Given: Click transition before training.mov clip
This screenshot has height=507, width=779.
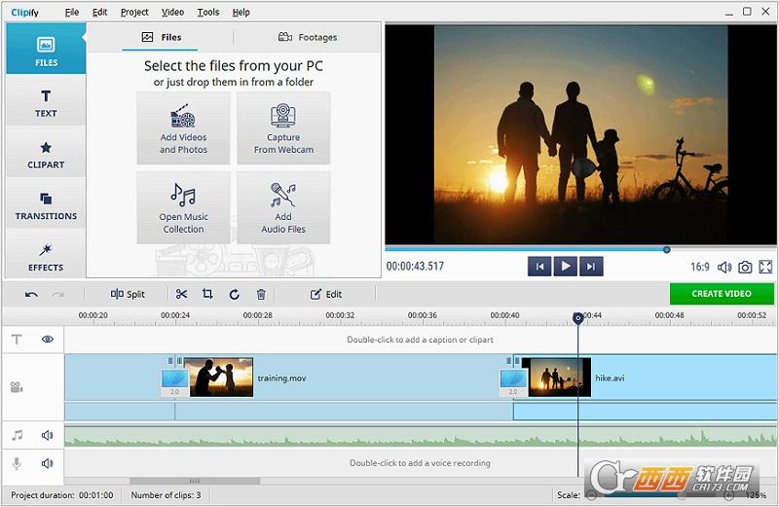Looking at the screenshot, I should click(x=175, y=382).
